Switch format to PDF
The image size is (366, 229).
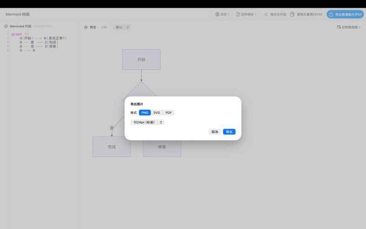coord(168,113)
